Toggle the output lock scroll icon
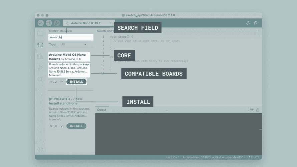Screen dimensions: 297x167 click(258, 110)
